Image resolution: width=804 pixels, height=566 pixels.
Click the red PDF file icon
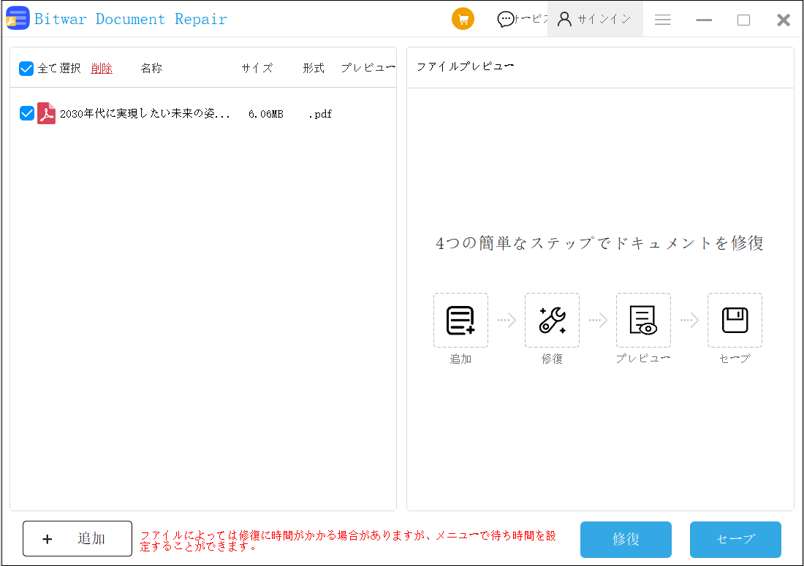click(47, 113)
